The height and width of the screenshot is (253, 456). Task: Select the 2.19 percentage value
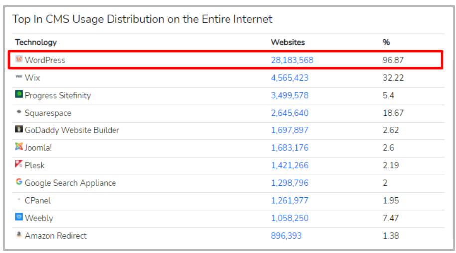click(x=391, y=165)
